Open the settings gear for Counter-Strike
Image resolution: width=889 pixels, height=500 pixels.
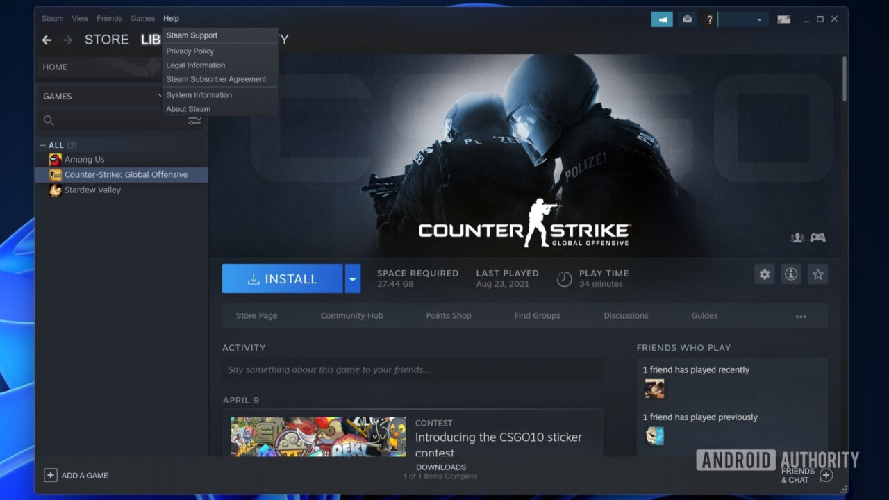764,274
